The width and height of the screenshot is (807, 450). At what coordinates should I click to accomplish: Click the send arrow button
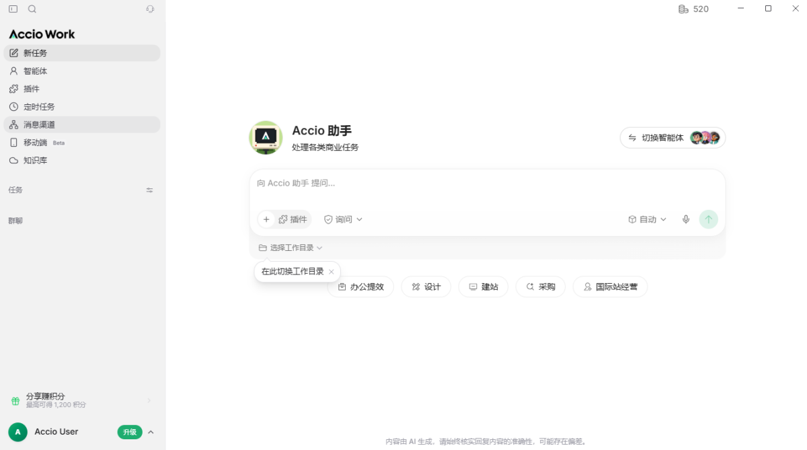tap(708, 219)
